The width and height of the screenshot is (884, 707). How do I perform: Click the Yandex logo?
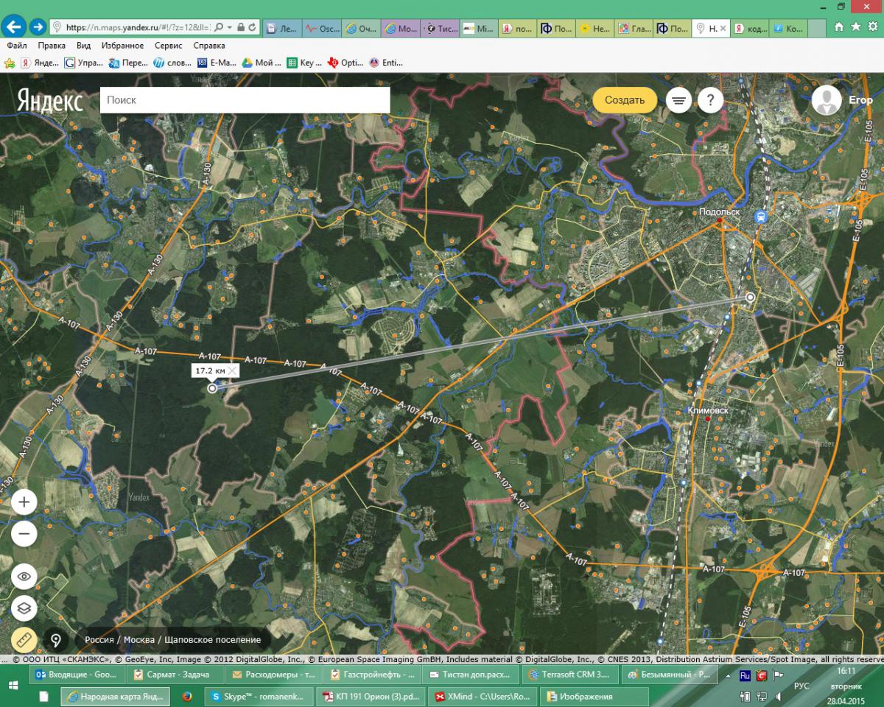click(50, 101)
